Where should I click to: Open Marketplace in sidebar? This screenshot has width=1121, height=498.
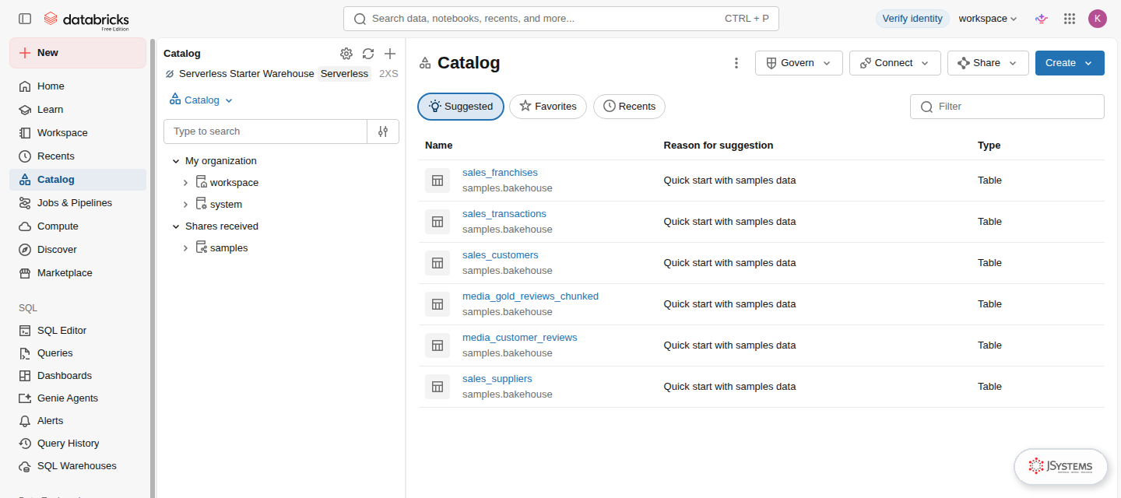click(x=78, y=273)
